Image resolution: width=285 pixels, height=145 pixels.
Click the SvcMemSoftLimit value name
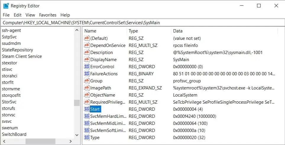point(108,130)
